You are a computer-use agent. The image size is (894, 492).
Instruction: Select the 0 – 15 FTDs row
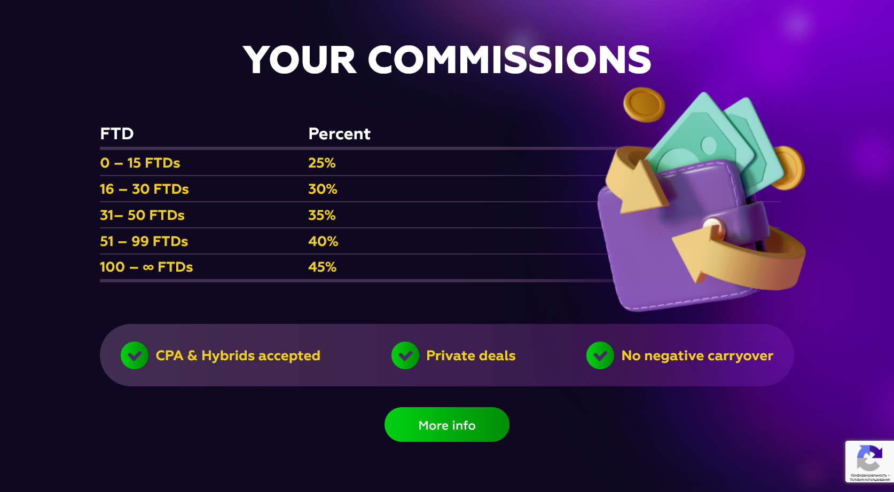coord(140,163)
